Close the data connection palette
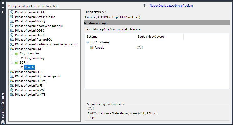Screen dimensions: 233x125 click(x=3, y=3)
